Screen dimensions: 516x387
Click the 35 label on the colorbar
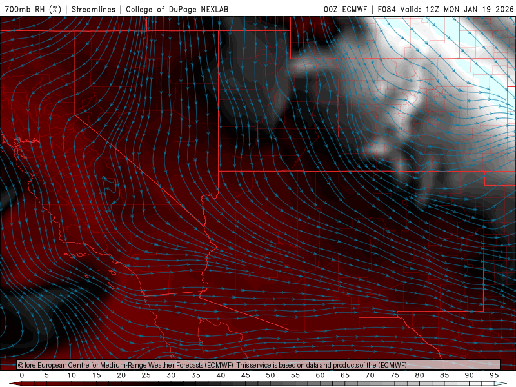click(196, 375)
